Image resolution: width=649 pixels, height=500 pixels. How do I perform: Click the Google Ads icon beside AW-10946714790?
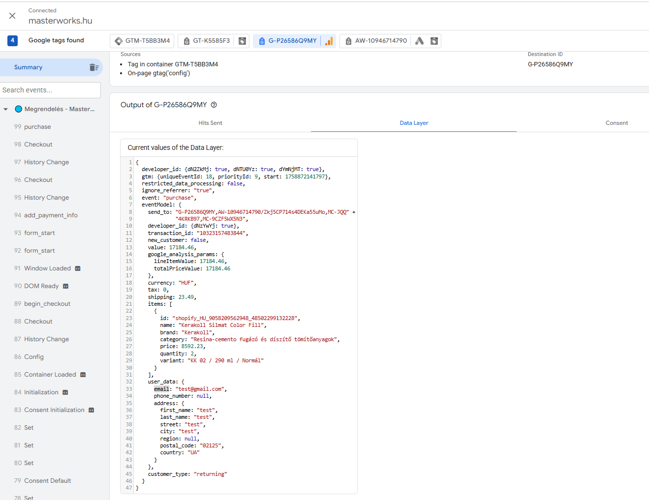419,41
